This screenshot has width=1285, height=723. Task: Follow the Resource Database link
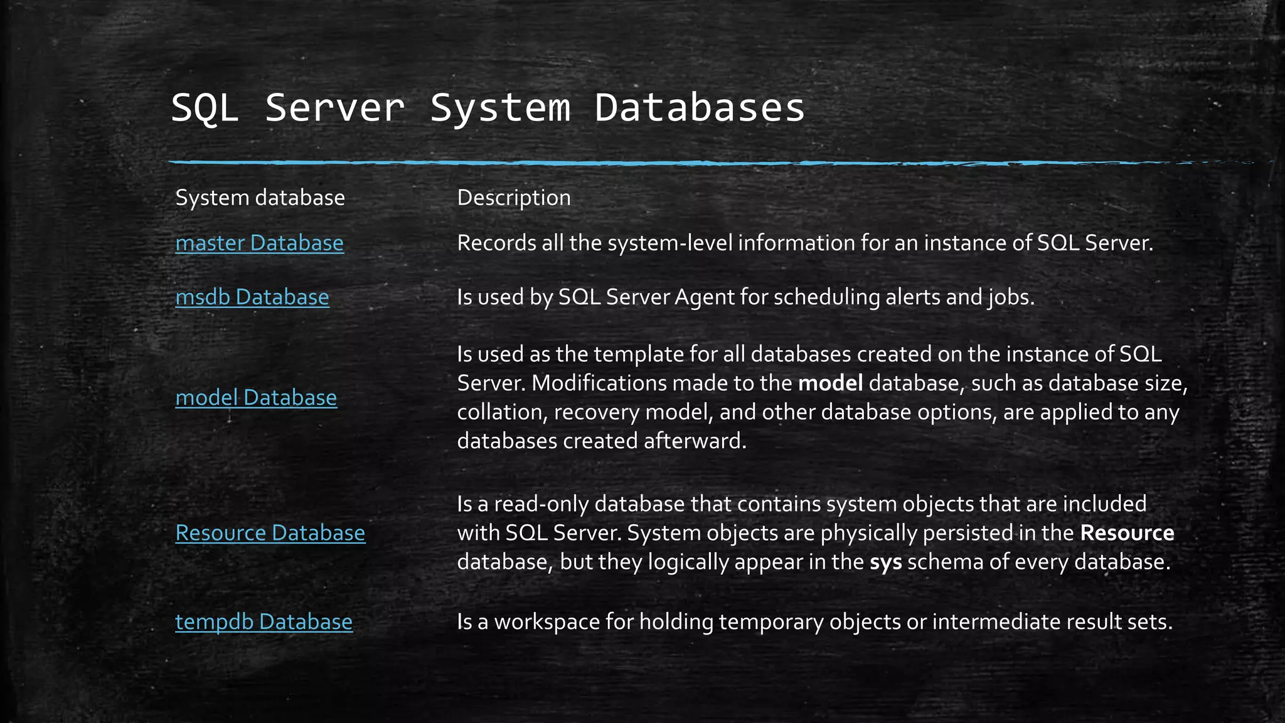[270, 532]
